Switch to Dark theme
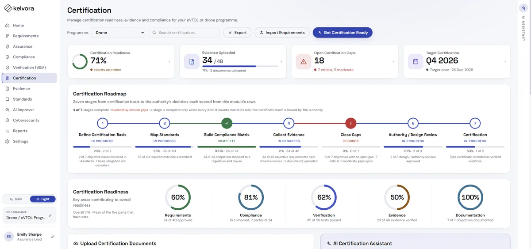 (16, 199)
